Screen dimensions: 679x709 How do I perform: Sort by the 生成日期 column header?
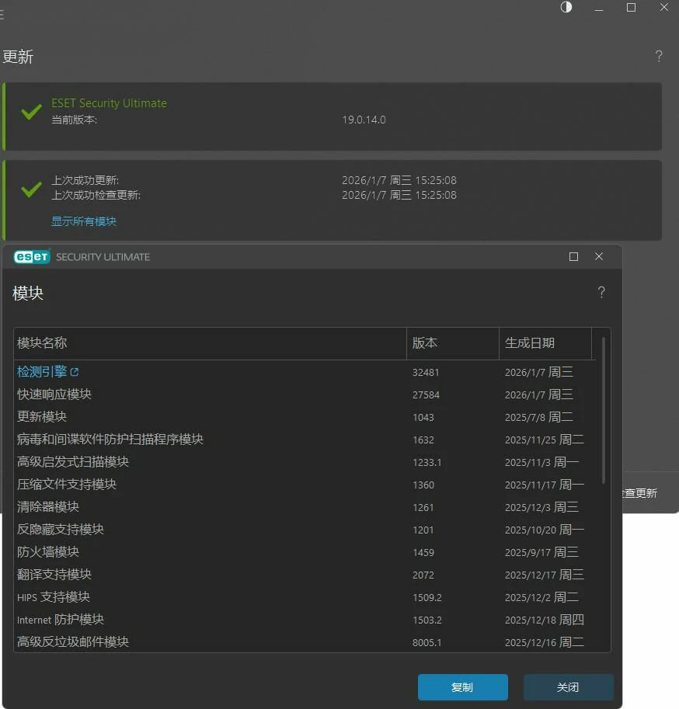[x=545, y=343]
